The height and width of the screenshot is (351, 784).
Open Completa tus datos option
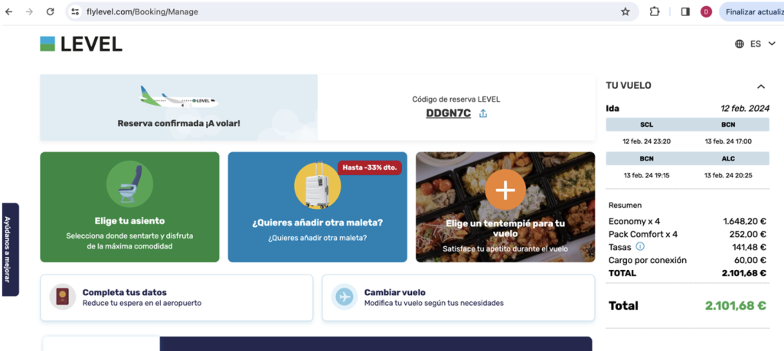[x=177, y=297]
